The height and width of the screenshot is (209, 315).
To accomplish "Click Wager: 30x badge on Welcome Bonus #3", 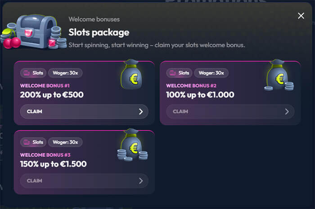I will pyautogui.click(x=65, y=142).
